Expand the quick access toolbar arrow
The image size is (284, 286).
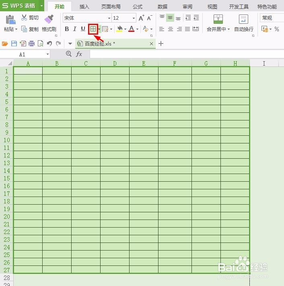click(x=70, y=44)
